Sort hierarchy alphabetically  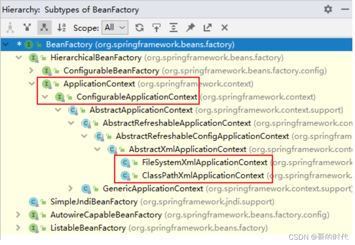tap(62, 28)
